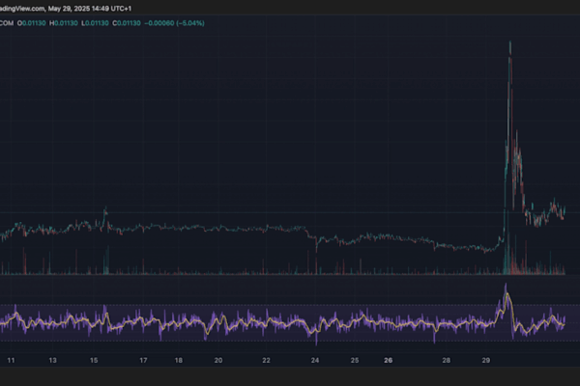Click the close value C0.01130
This screenshot has height=386, width=580.
pyautogui.click(x=127, y=23)
